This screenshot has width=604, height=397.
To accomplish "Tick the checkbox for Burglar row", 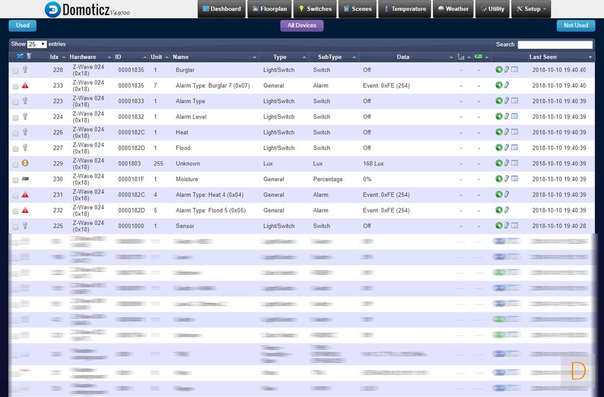I will pyautogui.click(x=16, y=71).
